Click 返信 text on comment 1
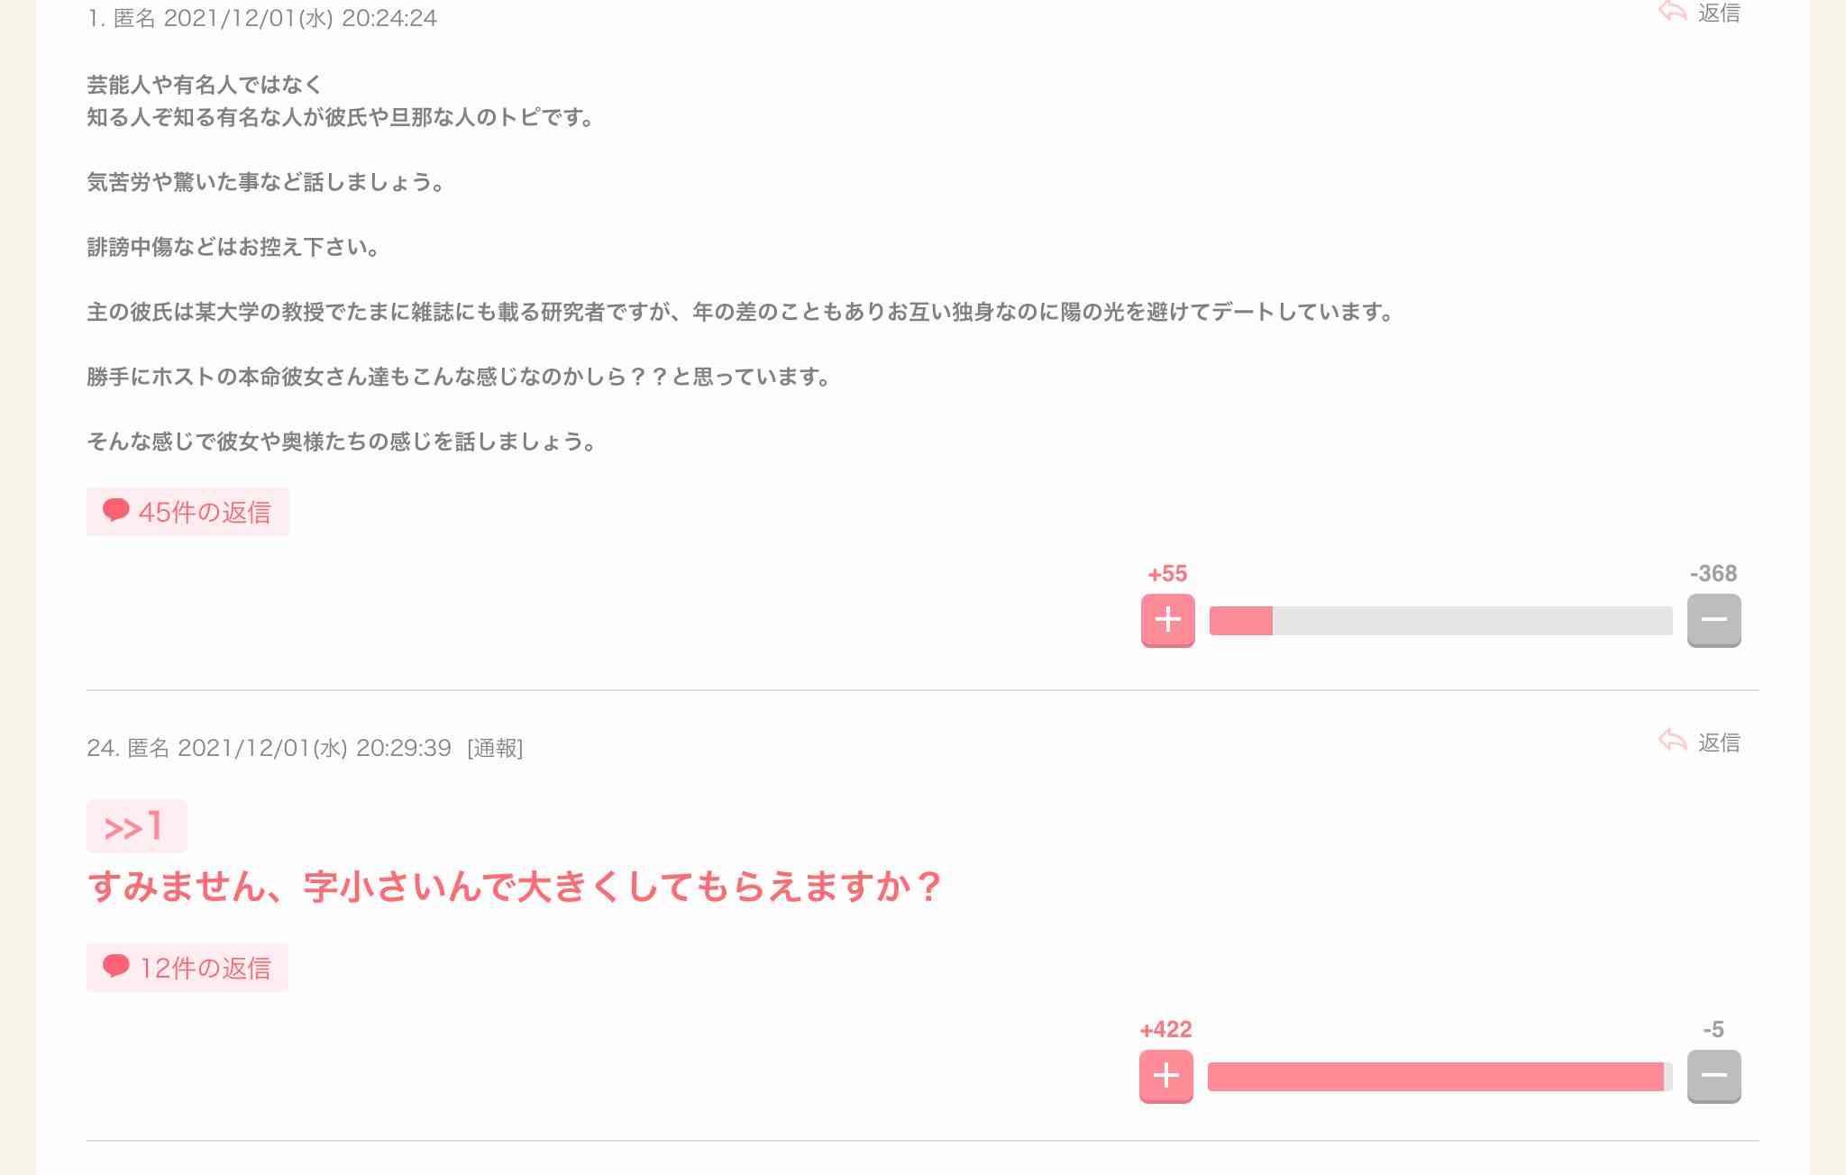Viewport: 1846px width, 1175px height. (x=1719, y=13)
